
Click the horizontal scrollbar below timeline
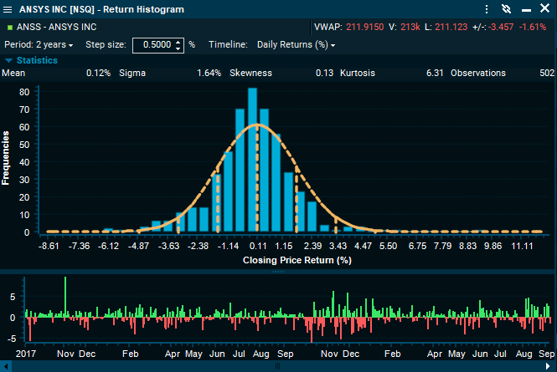click(x=278, y=366)
